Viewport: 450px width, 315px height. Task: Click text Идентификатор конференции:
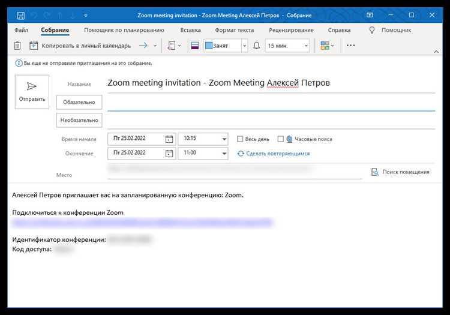[59, 239]
